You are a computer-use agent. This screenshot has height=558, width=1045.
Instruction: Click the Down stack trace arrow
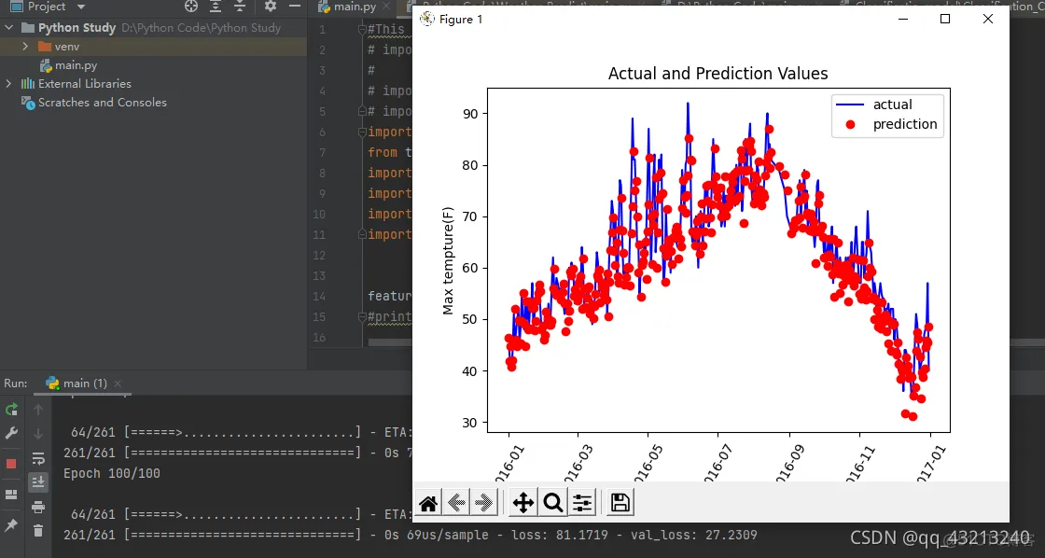tap(38, 434)
